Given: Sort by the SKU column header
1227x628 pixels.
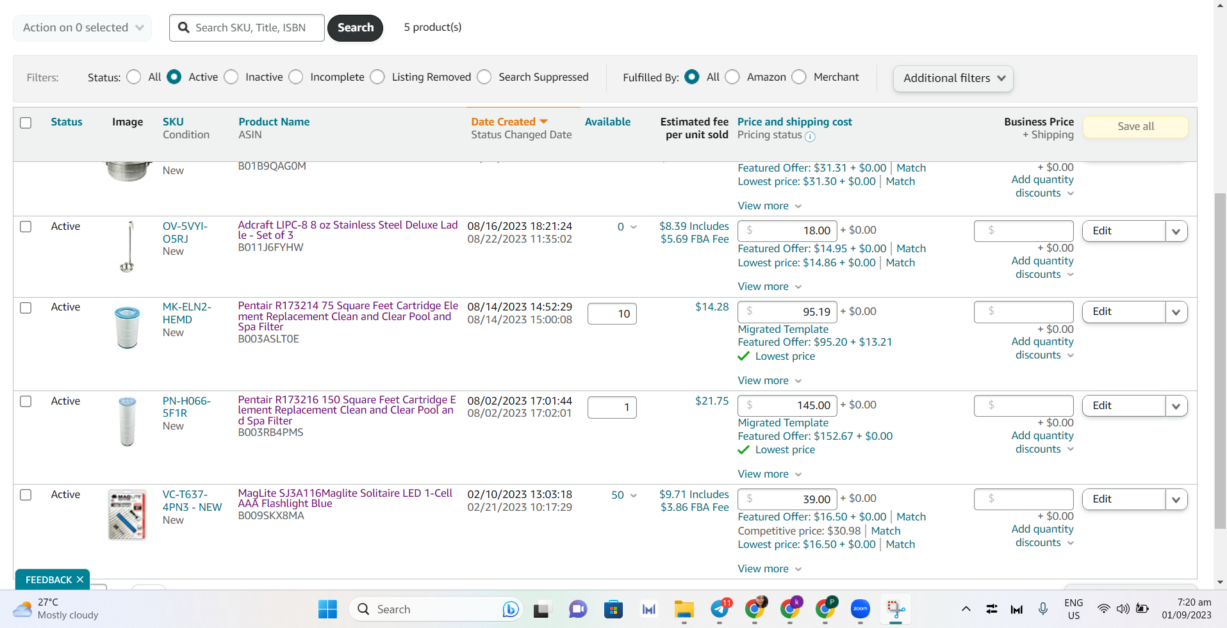Looking at the screenshot, I should pyautogui.click(x=173, y=122).
